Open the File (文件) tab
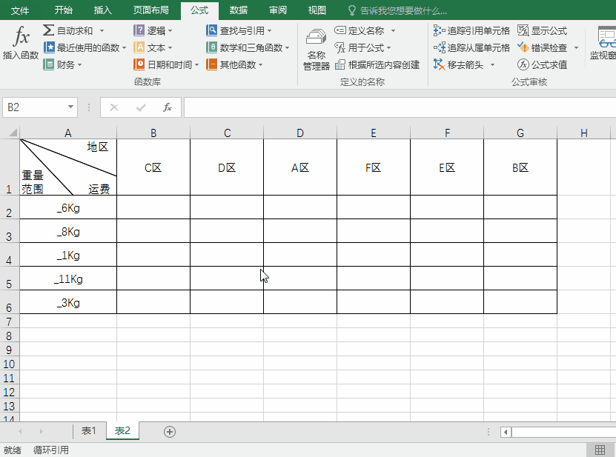This screenshot has height=457, width=616. [x=19, y=10]
